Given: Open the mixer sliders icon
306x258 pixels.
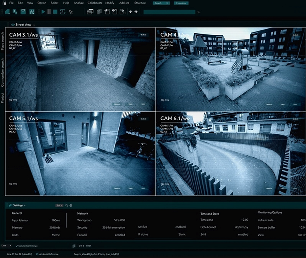Looking at the screenshot, I should (x=32, y=12).
